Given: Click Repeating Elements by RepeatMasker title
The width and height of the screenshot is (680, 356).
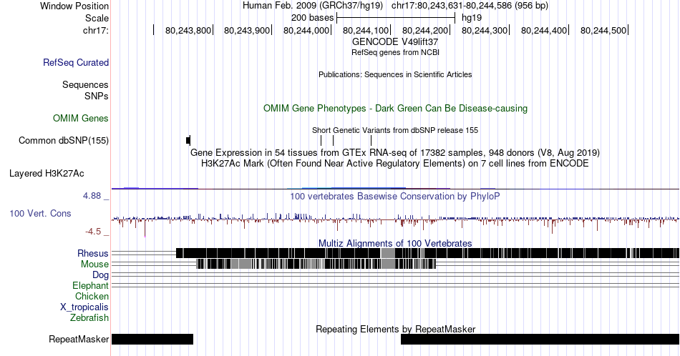Looking at the screenshot, I should [395, 329].
